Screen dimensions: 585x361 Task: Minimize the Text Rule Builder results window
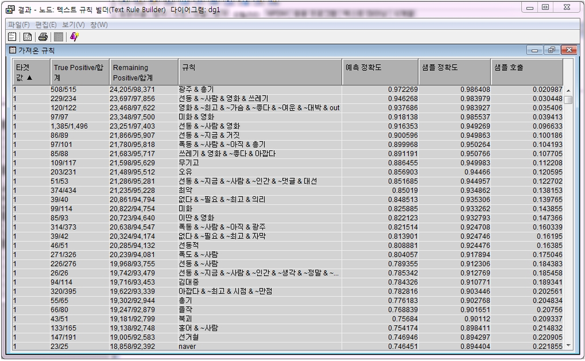pos(530,8)
